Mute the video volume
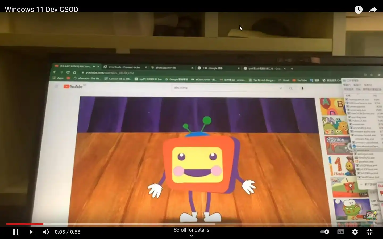This screenshot has height=239, width=383. click(x=46, y=232)
